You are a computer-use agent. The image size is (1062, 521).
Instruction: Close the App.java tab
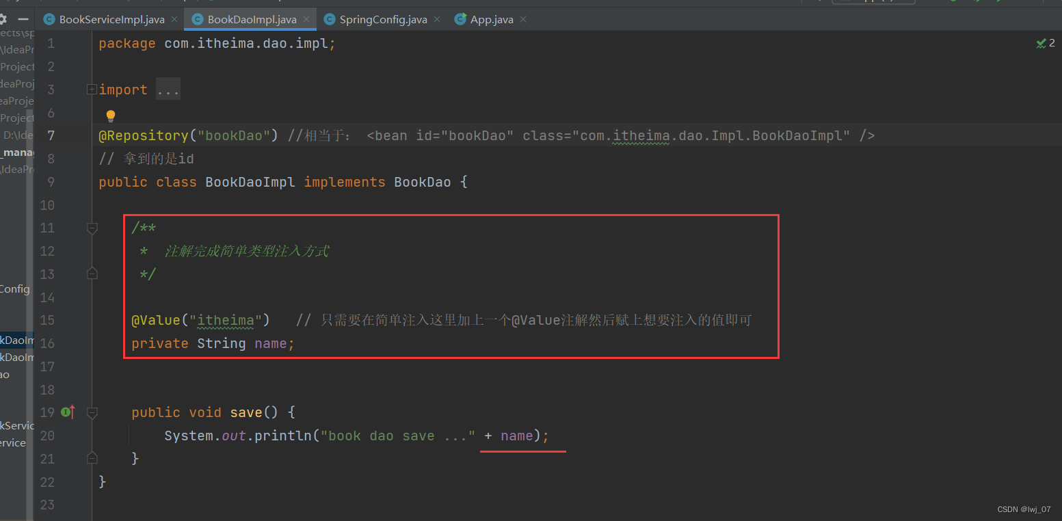click(x=523, y=19)
